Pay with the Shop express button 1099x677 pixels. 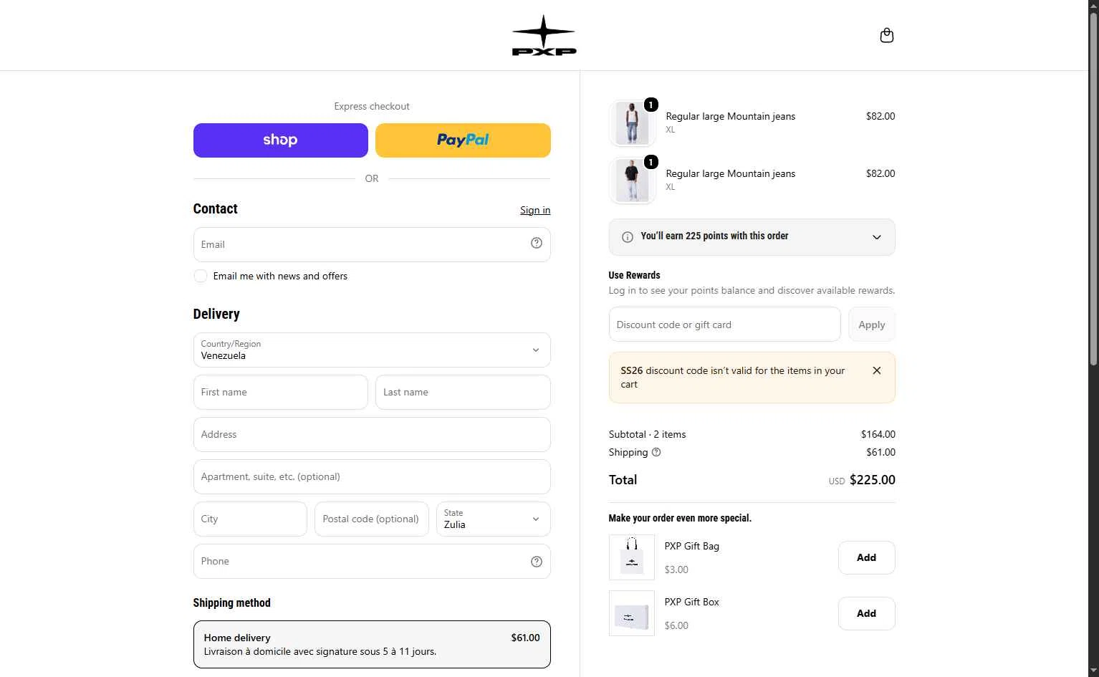click(x=280, y=140)
